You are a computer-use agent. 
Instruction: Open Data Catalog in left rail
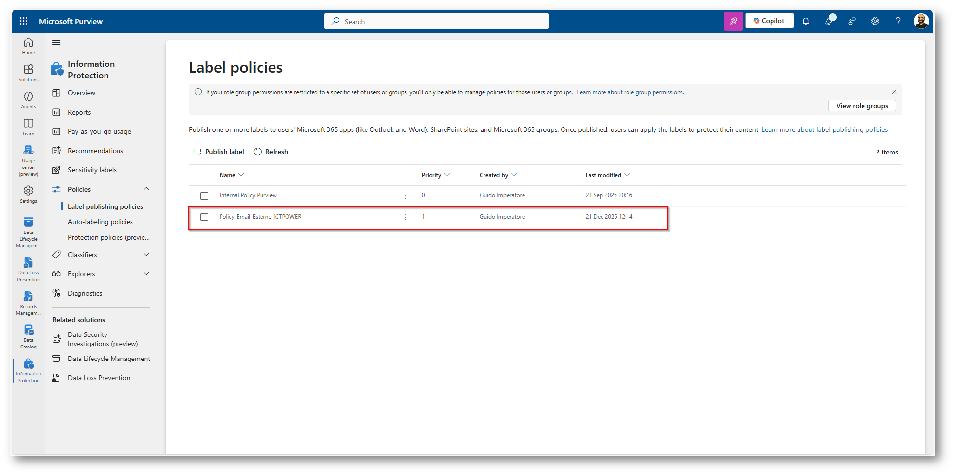click(28, 337)
